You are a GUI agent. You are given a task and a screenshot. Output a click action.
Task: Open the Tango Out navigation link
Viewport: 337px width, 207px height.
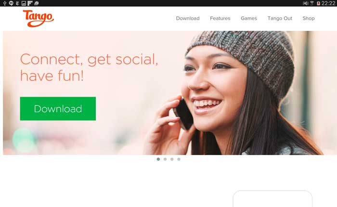click(x=280, y=18)
